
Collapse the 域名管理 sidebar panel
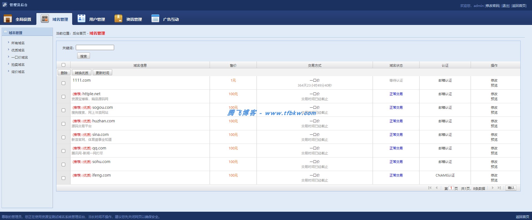(5, 32)
